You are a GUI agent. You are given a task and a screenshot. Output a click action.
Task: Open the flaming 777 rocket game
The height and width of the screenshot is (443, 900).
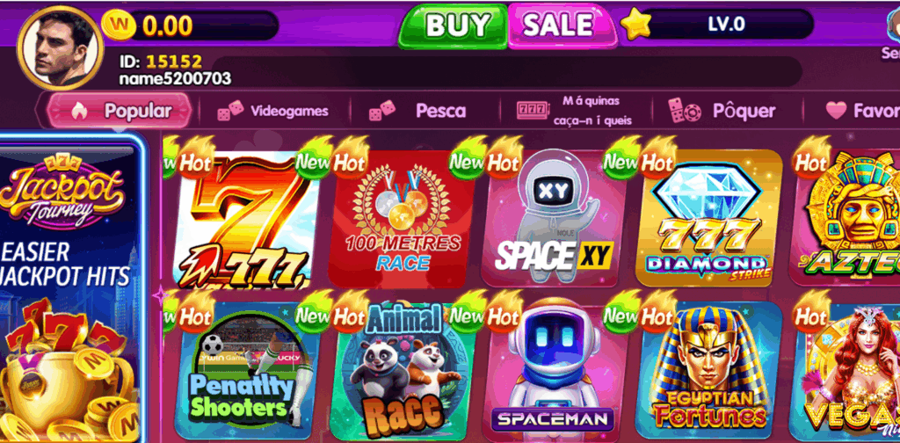click(247, 219)
